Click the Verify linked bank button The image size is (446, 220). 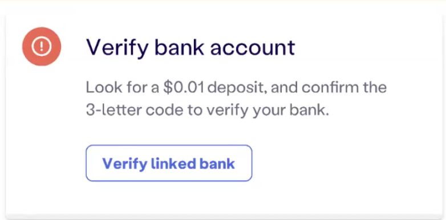tap(169, 163)
